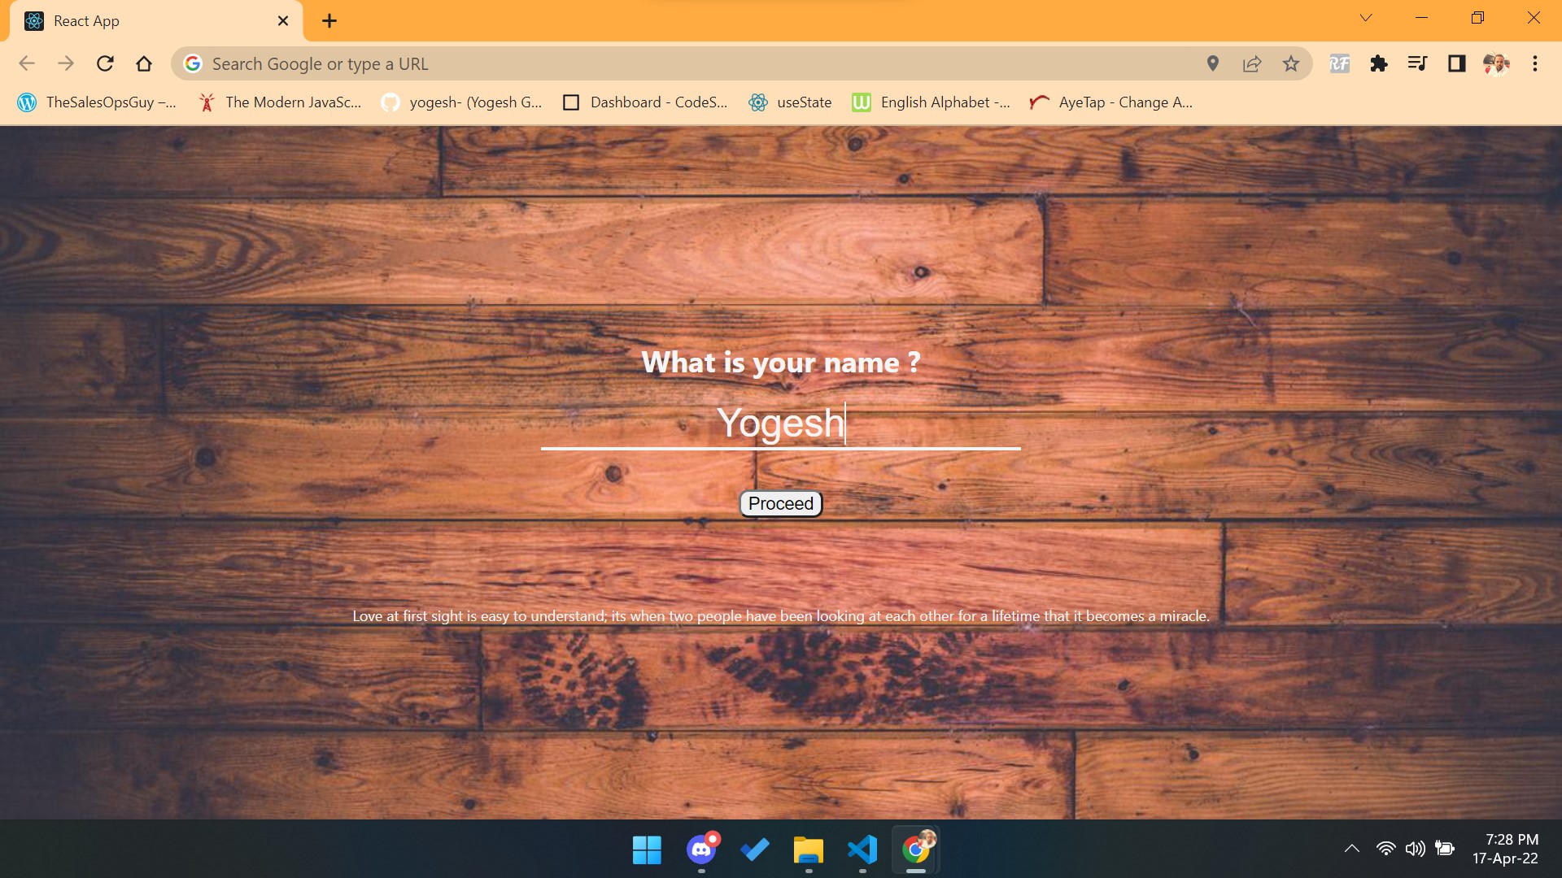The height and width of the screenshot is (878, 1562).
Task: Open the Extensions puzzle icon
Action: pyautogui.click(x=1378, y=63)
